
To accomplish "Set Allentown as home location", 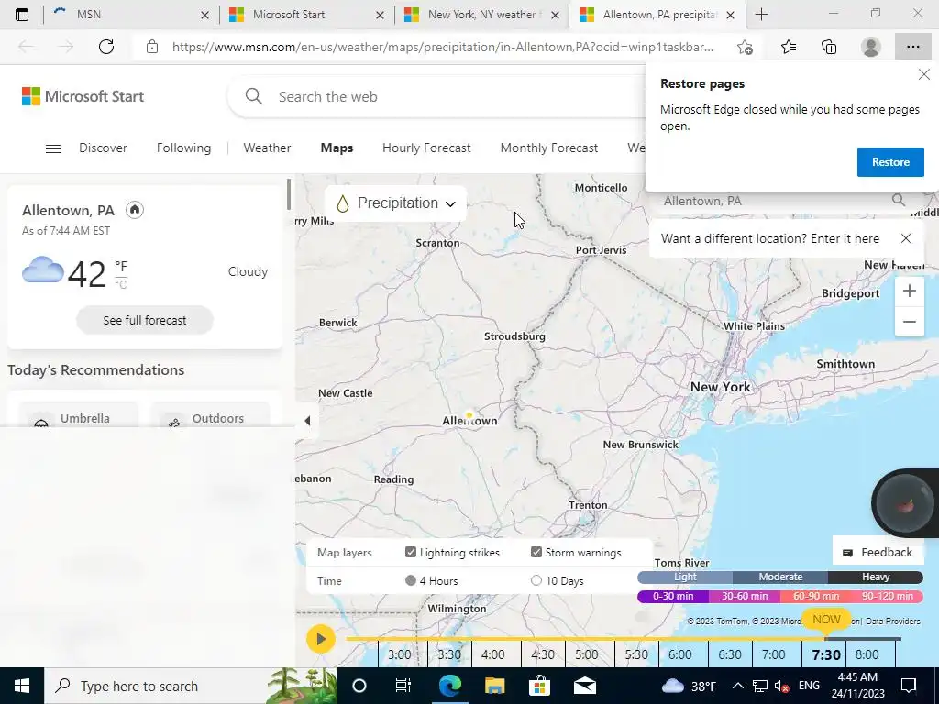I will coord(135,210).
